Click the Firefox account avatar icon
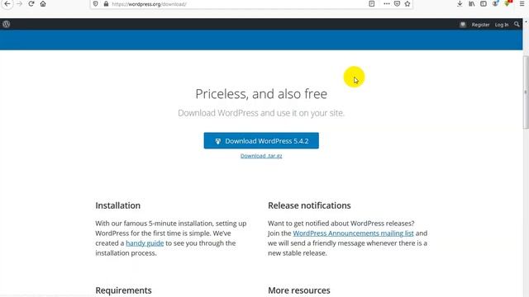This screenshot has width=529, height=297. tap(495, 4)
